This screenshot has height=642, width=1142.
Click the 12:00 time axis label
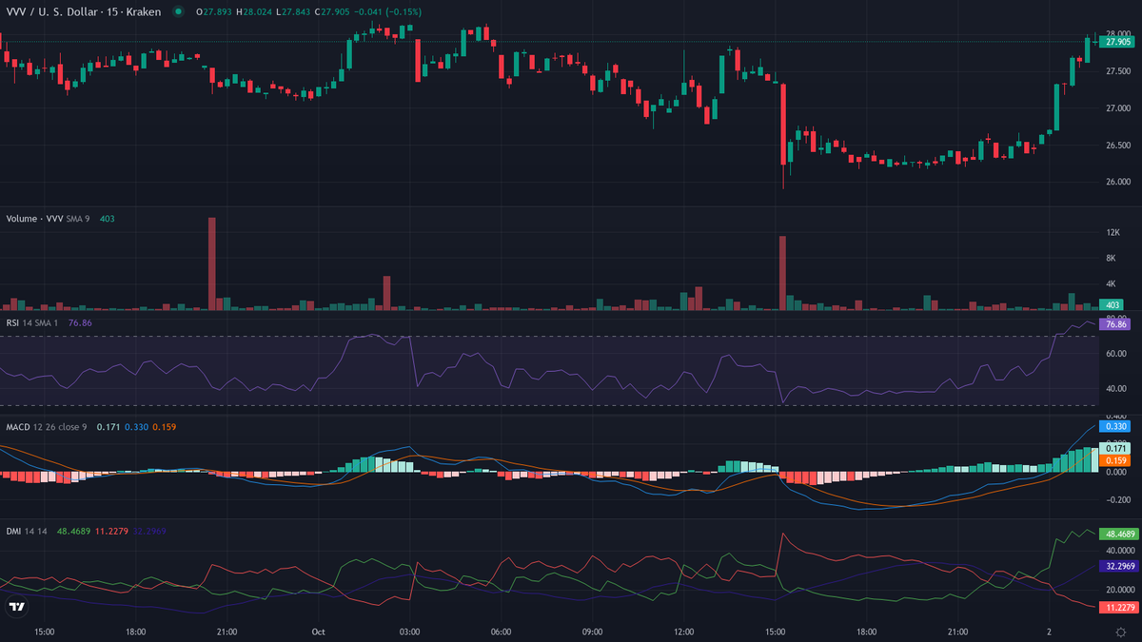click(683, 632)
